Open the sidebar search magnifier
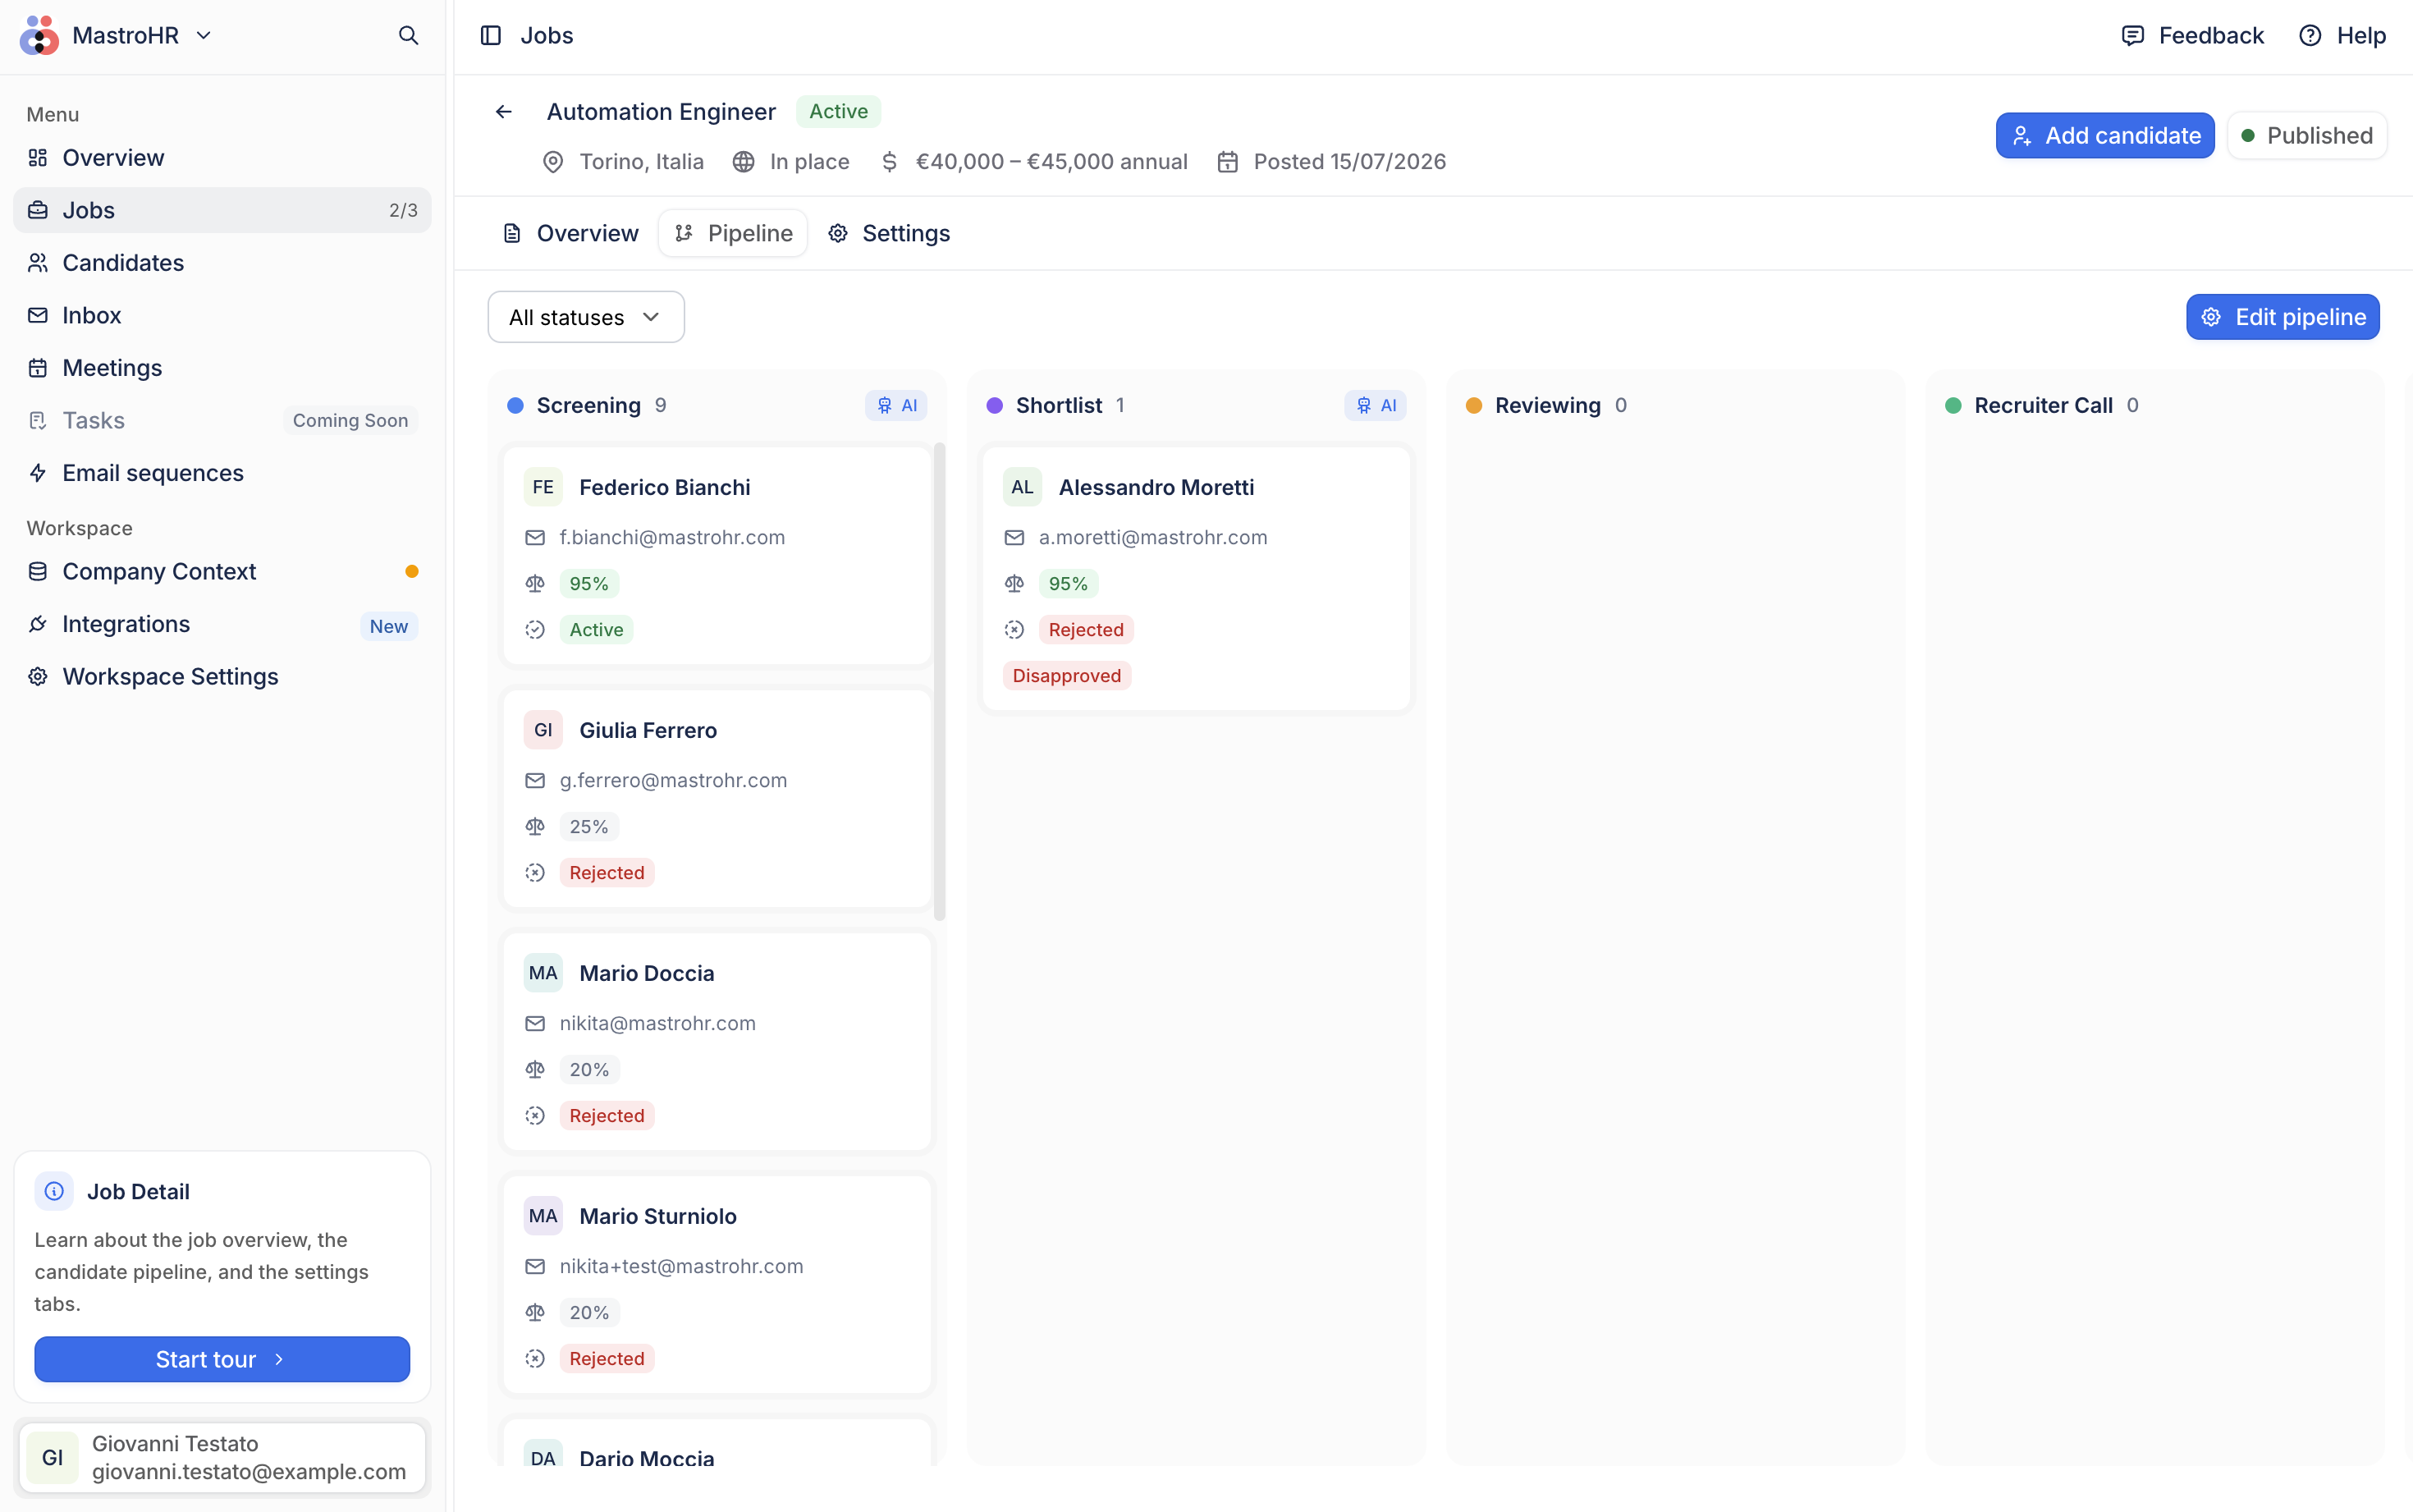2413x1512 pixels. (408, 36)
